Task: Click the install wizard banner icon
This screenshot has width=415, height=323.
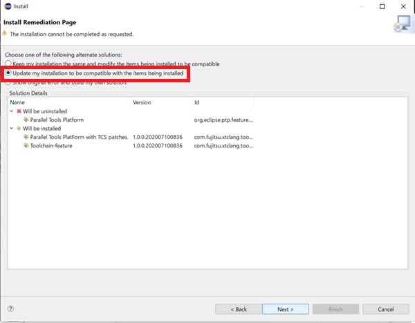Action: tap(400, 25)
